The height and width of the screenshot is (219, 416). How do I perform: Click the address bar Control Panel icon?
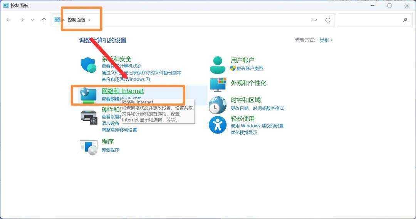(57, 20)
